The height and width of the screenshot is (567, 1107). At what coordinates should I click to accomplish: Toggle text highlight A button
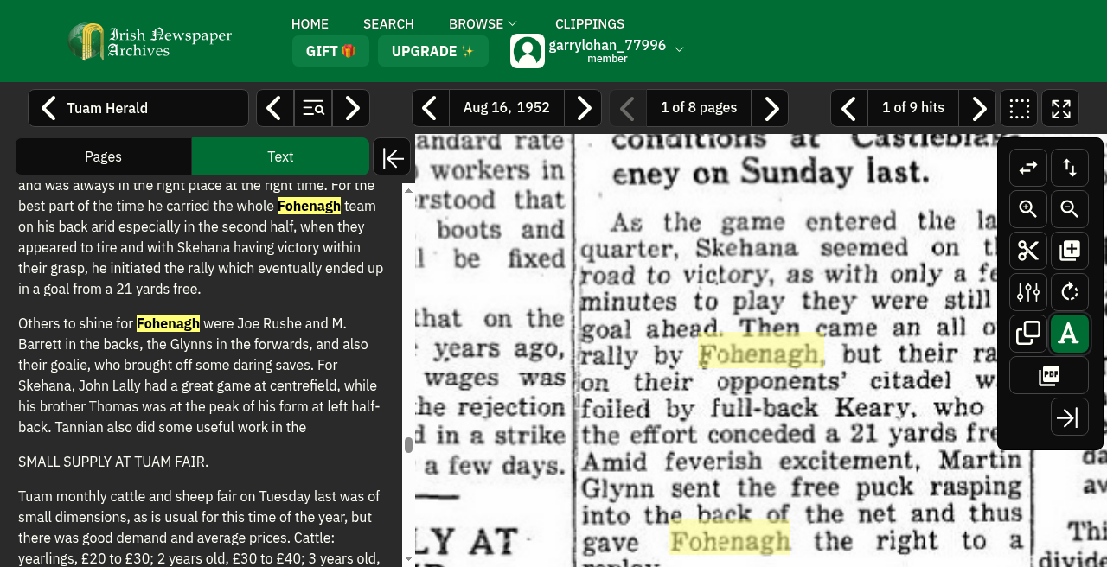(1070, 334)
